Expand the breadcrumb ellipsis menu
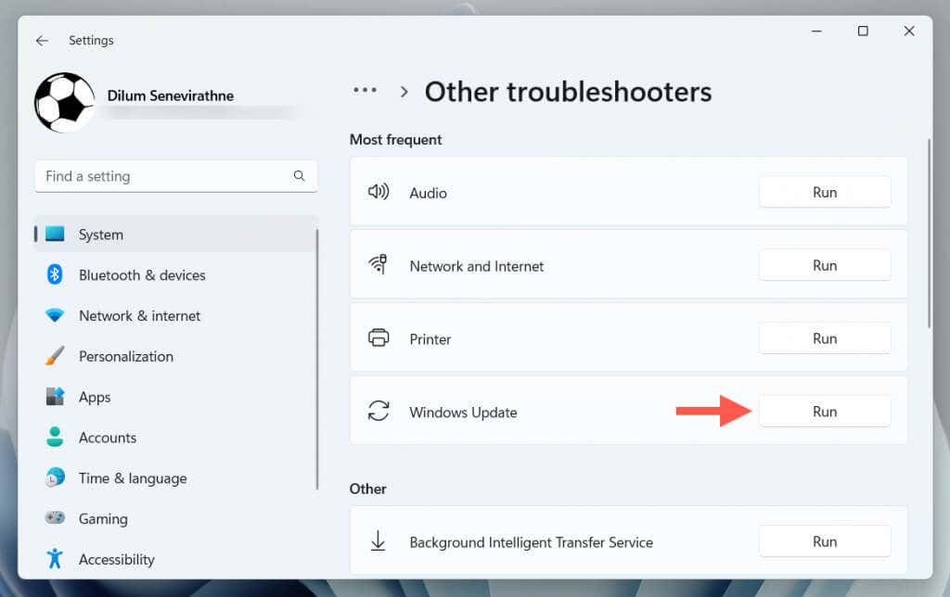Image resolution: width=950 pixels, height=597 pixels. point(365,90)
